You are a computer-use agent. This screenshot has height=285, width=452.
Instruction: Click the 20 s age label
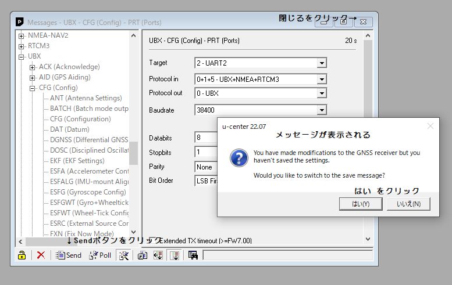(x=351, y=41)
